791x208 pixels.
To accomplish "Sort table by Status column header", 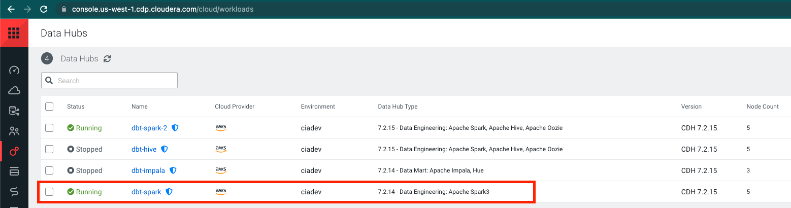I will pyautogui.click(x=76, y=107).
